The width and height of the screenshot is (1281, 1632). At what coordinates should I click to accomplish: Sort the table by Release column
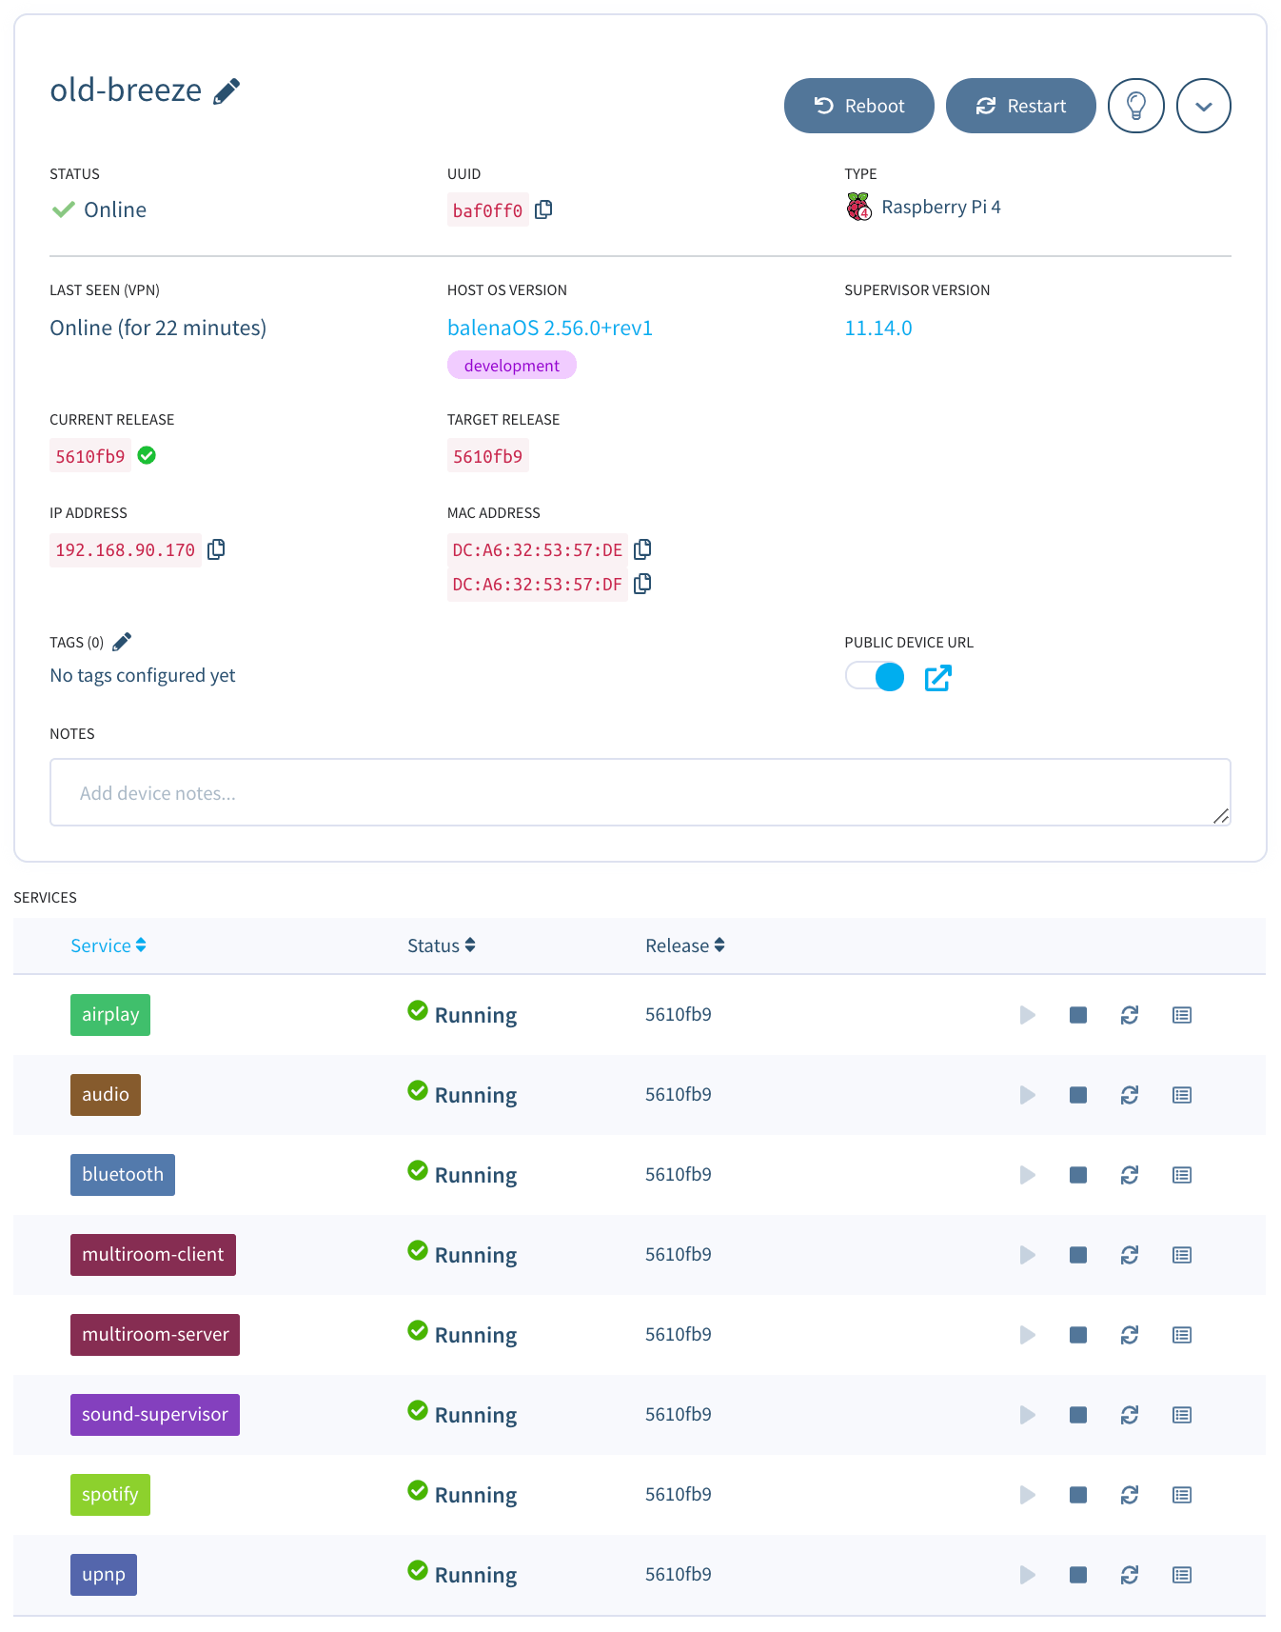pyautogui.click(x=684, y=945)
